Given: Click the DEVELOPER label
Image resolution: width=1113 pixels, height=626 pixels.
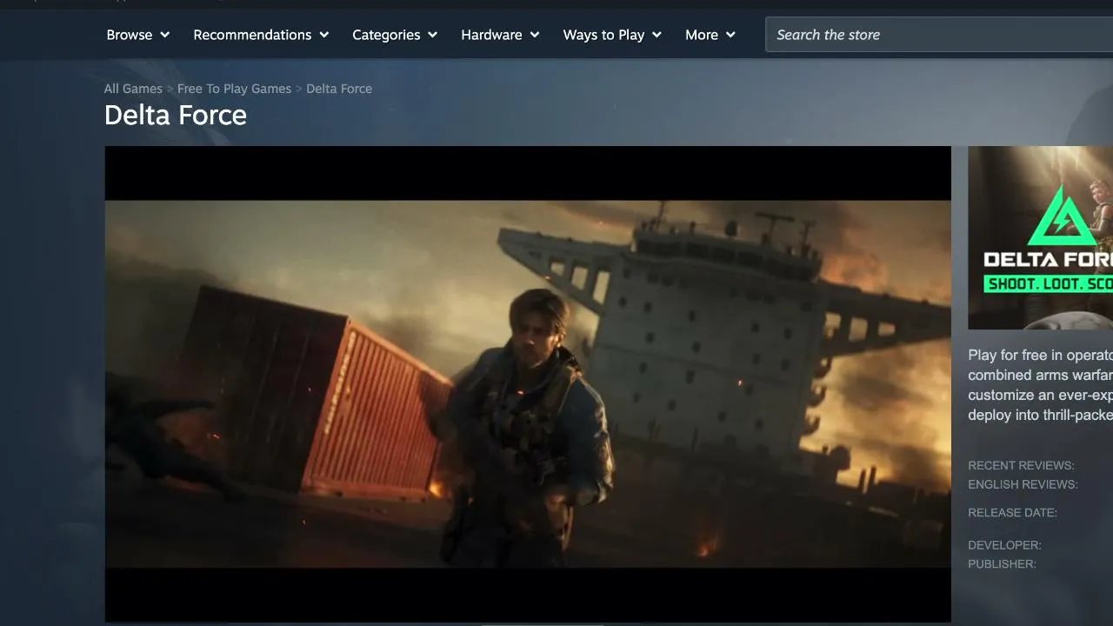Looking at the screenshot, I should [x=1004, y=545].
